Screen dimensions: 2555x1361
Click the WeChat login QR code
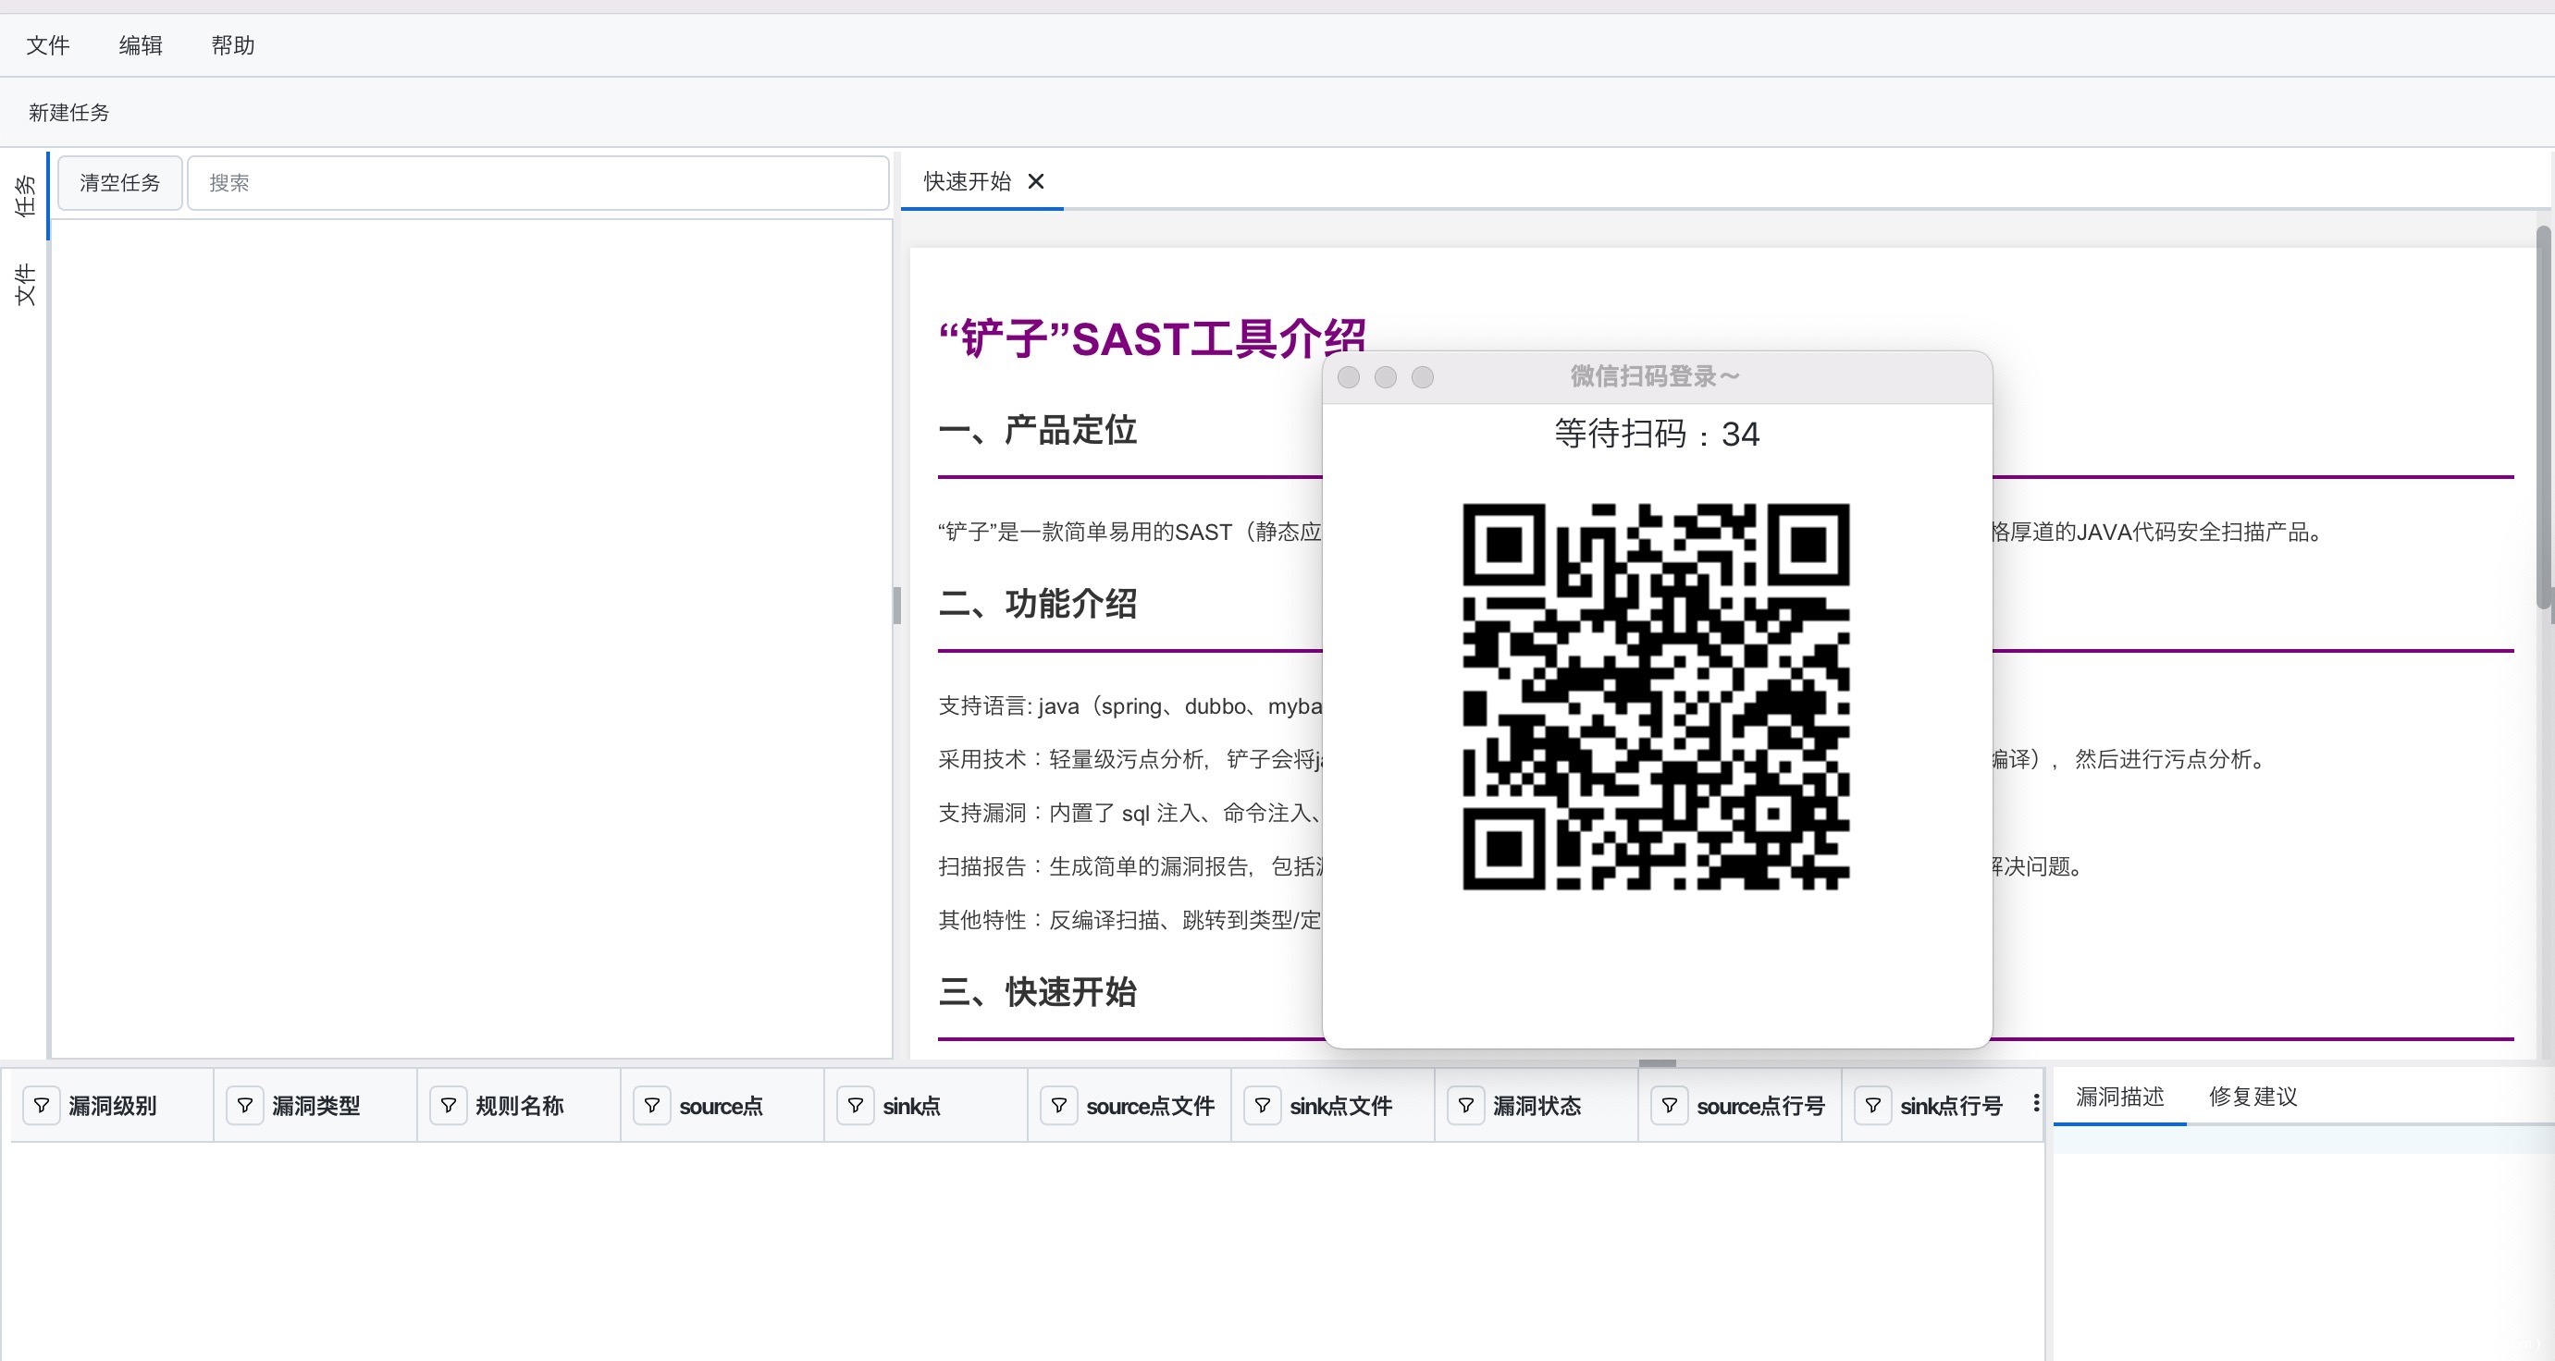[1656, 696]
